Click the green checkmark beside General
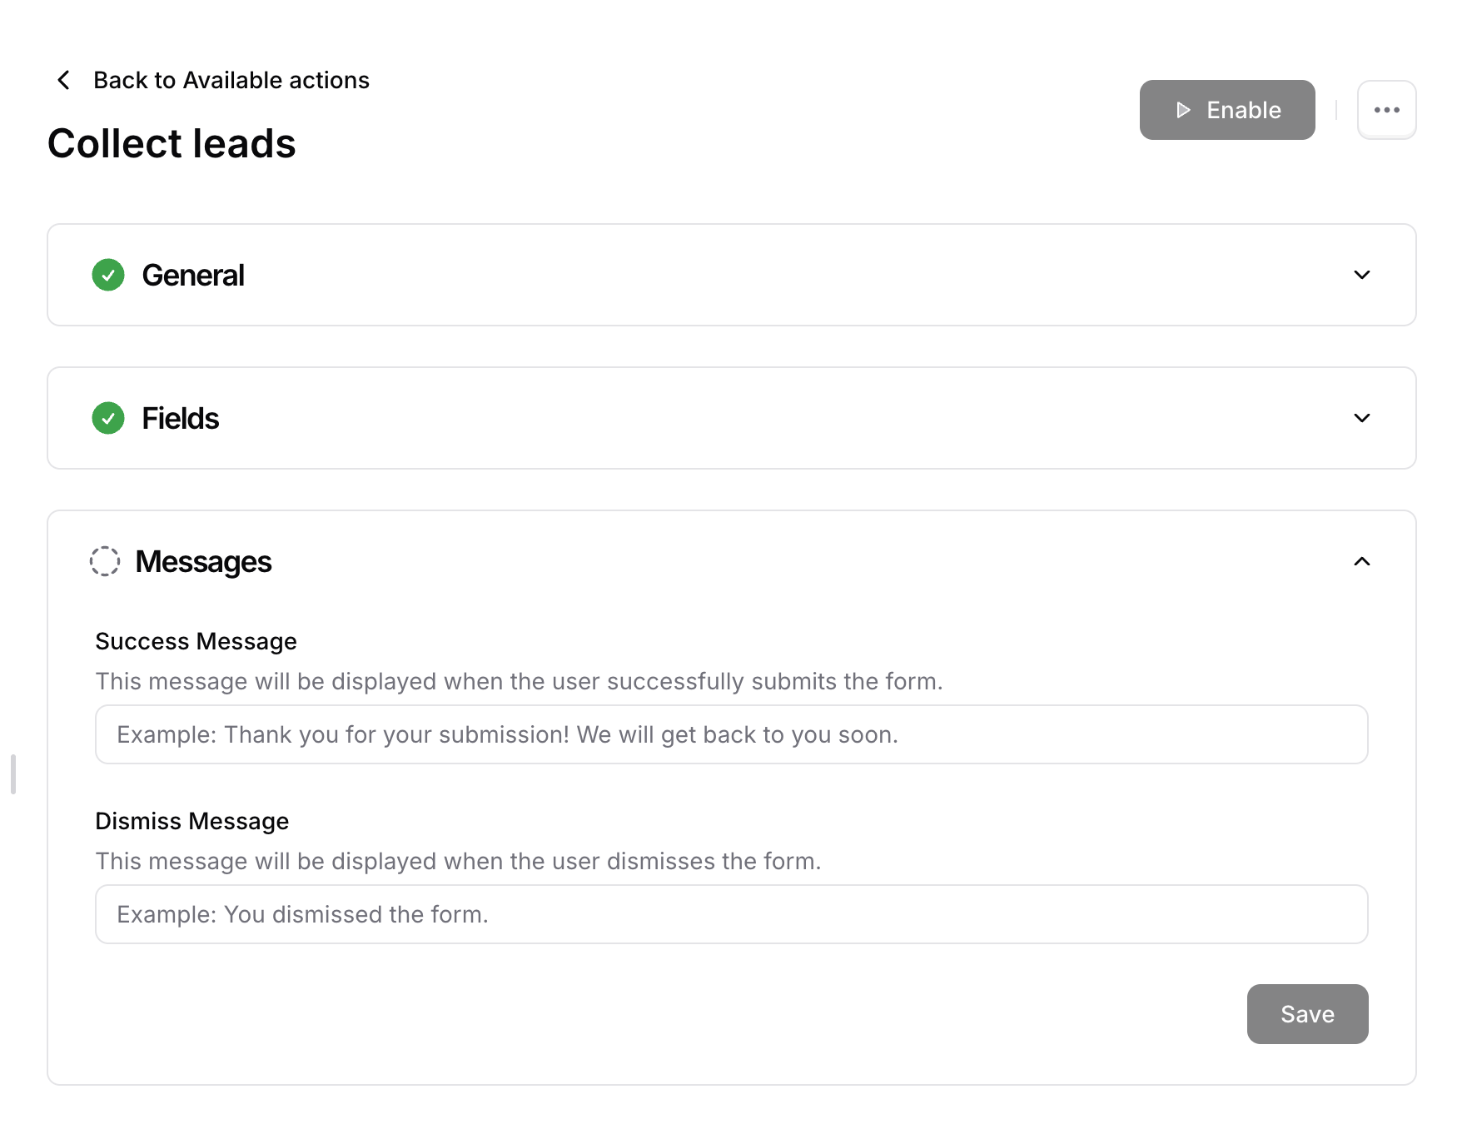 (x=107, y=275)
